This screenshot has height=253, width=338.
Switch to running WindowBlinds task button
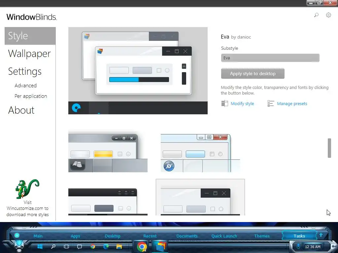pyautogui.click(x=160, y=246)
